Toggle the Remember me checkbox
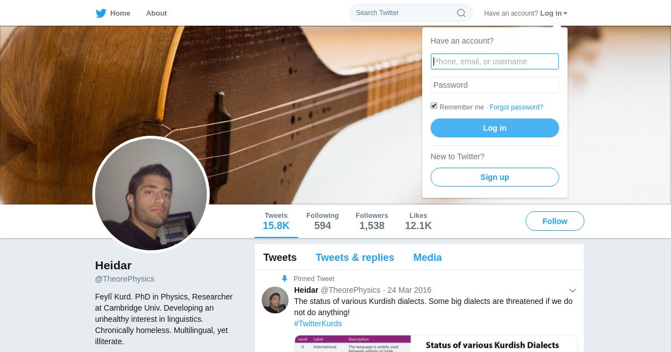The height and width of the screenshot is (352, 671). tap(434, 106)
